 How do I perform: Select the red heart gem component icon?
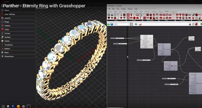point(109,18)
